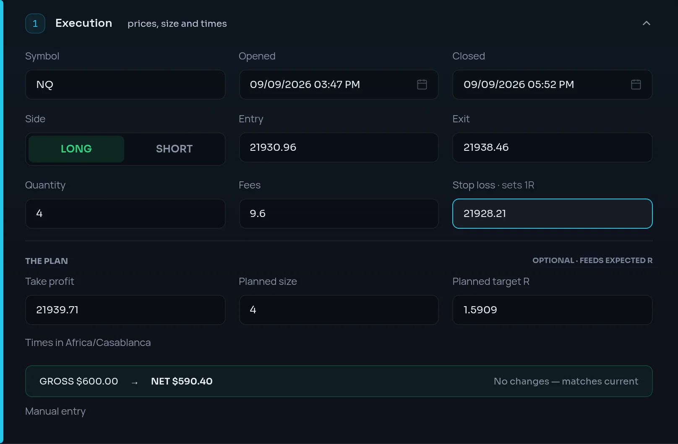This screenshot has height=444, width=678.
Task: Click the 'Opened' label
Action: 257,56
